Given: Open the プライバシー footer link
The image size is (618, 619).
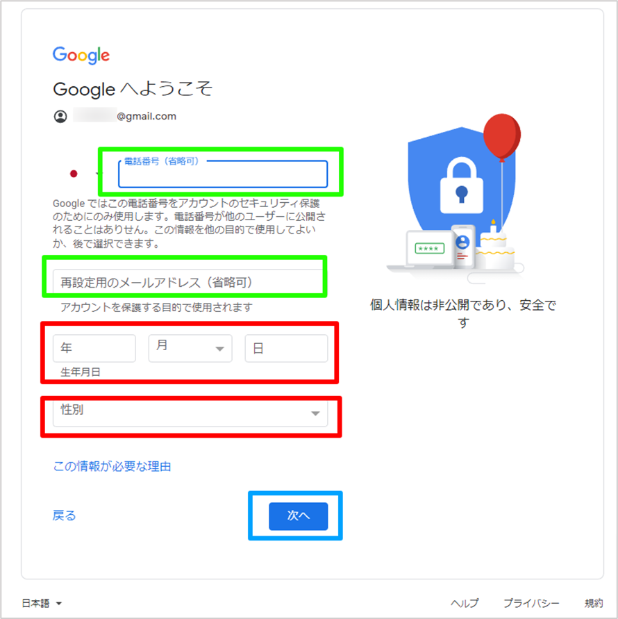Looking at the screenshot, I should [x=531, y=603].
